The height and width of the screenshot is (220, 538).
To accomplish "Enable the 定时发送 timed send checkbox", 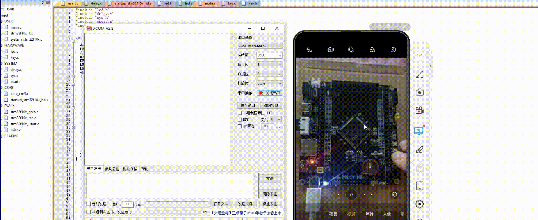I will [89, 204].
